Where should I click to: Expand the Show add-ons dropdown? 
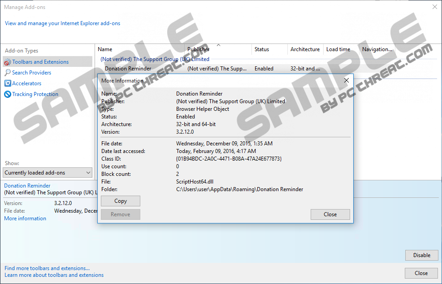click(48, 173)
